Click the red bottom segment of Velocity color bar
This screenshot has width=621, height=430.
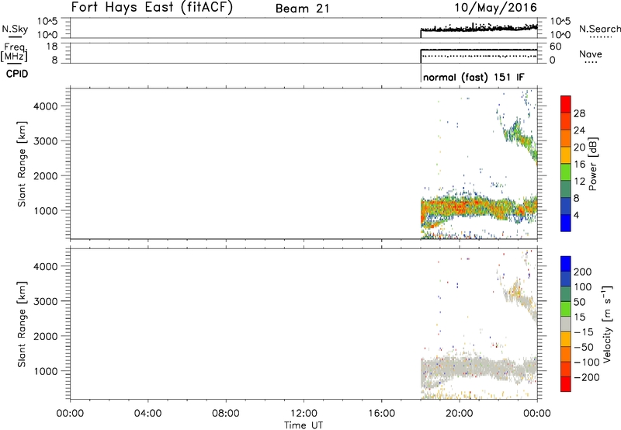[566, 384]
